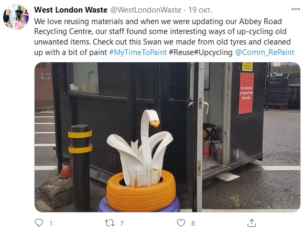The image size is (304, 232).
Task: Click the reply count number 1
Action: click(51, 224)
